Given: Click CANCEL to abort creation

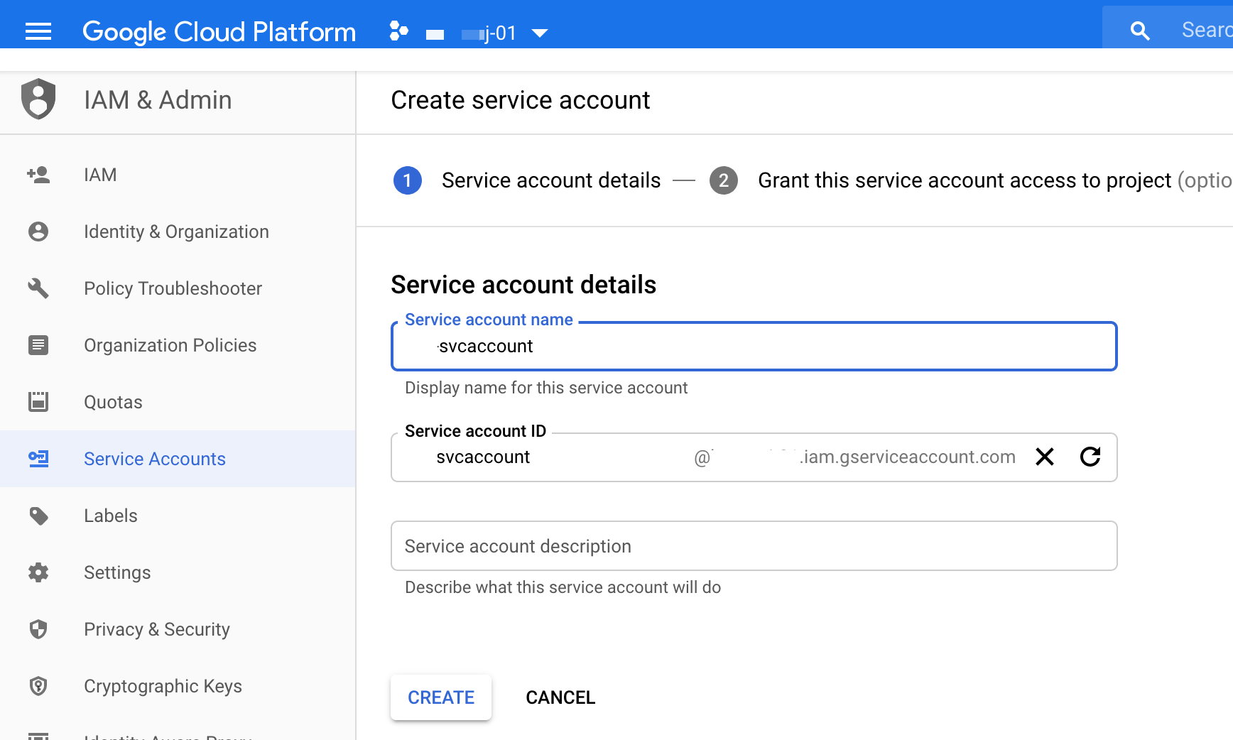Looking at the screenshot, I should click(560, 697).
